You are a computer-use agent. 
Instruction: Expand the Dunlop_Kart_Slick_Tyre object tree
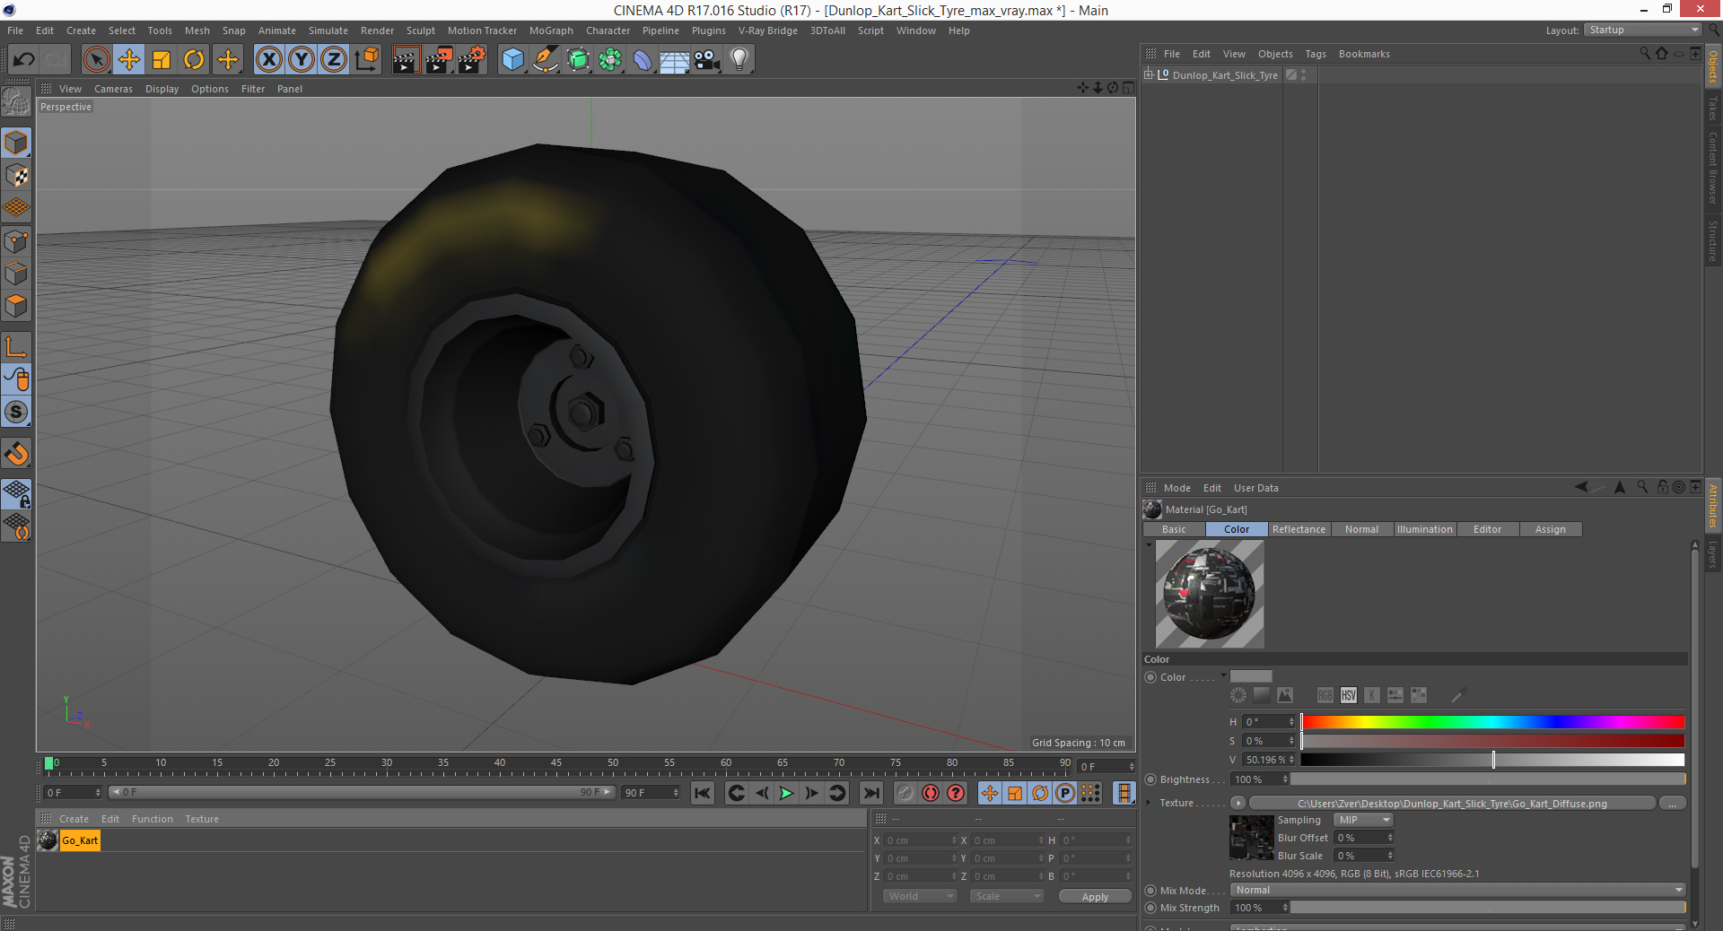(x=1149, y=74)
